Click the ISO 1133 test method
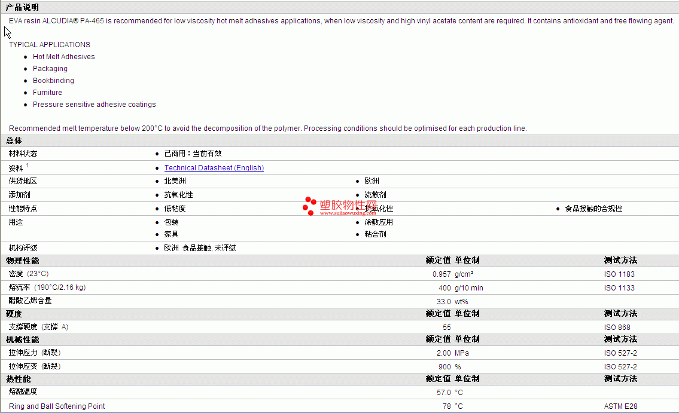This screenshot has width=679, height=413. pyautogui.click(x=619, y=288)
